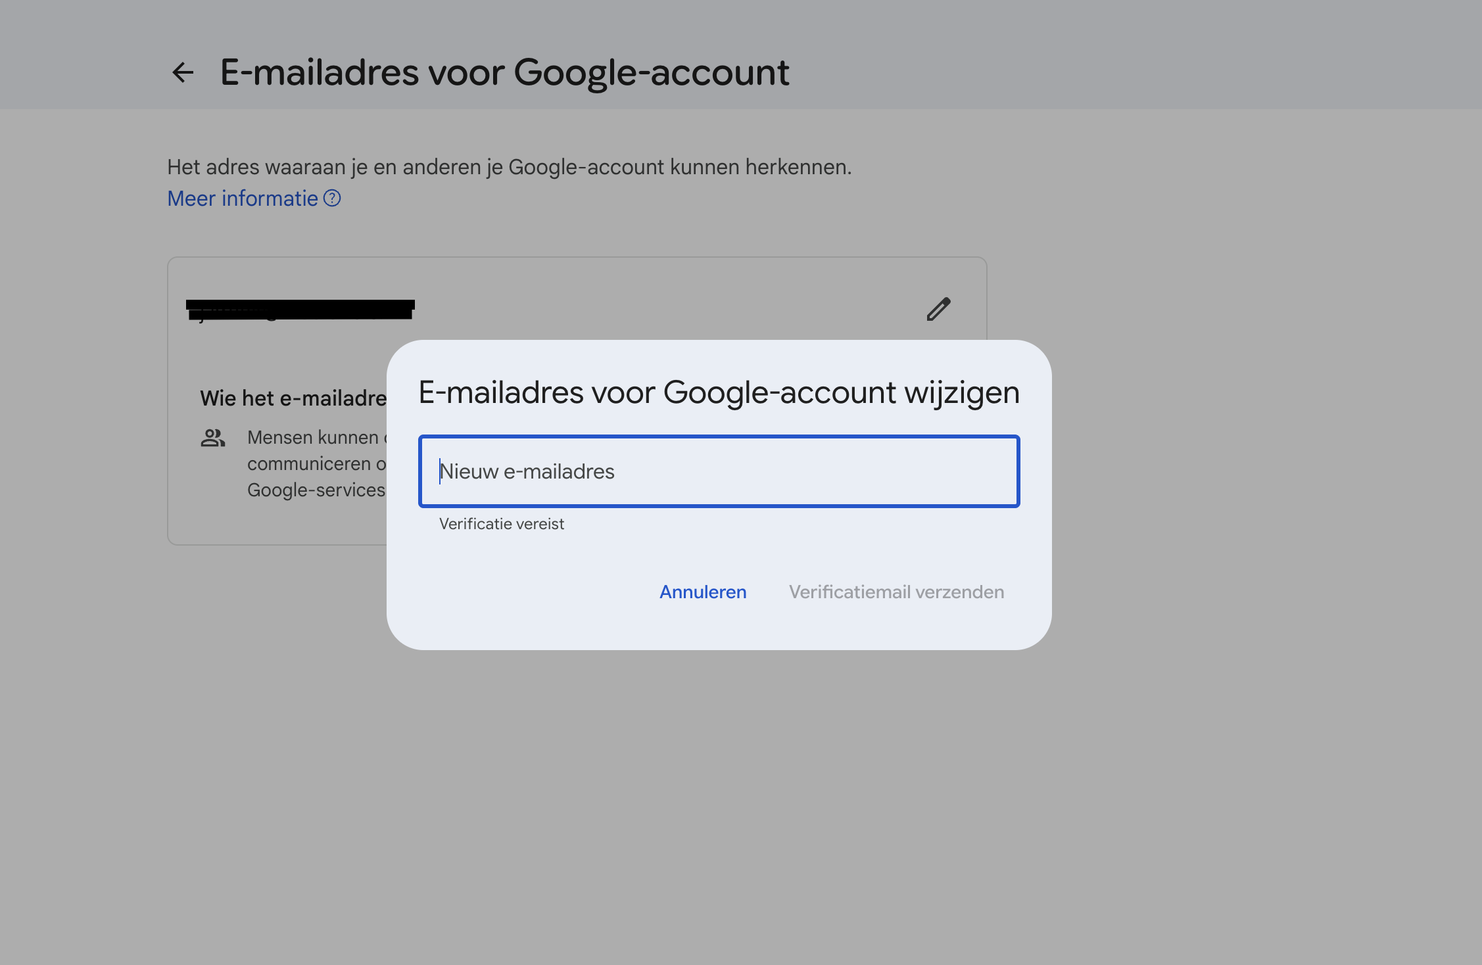Image resolution: width=1482 pixels, height=965 pixels.
Task: Click the Google-services text line
Action: pos(316,490)
